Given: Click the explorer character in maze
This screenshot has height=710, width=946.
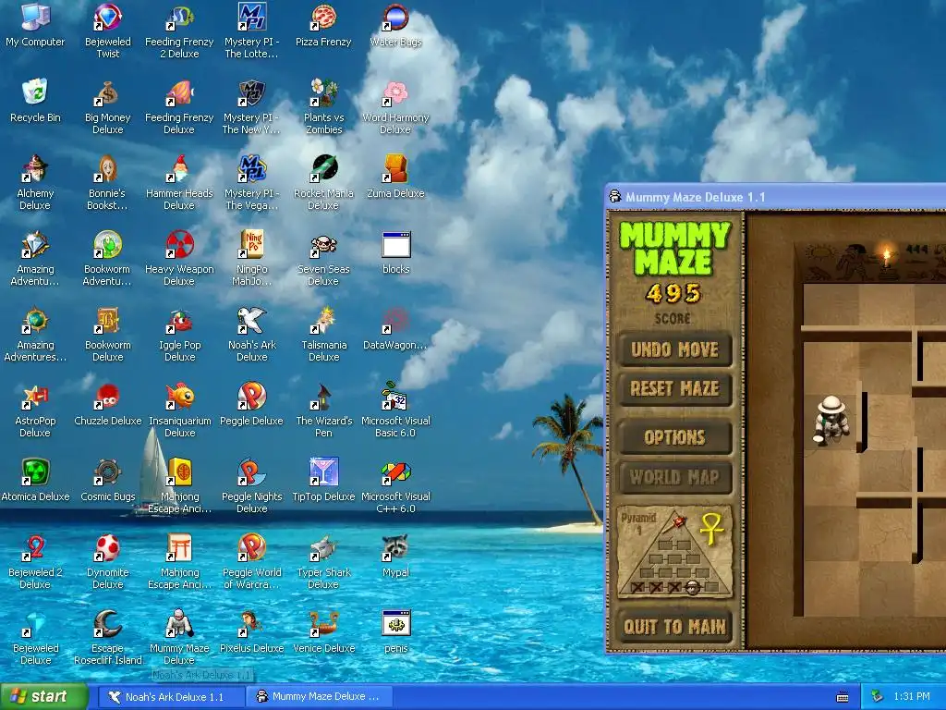Looking at the screenshot, I should pos(831,421).
